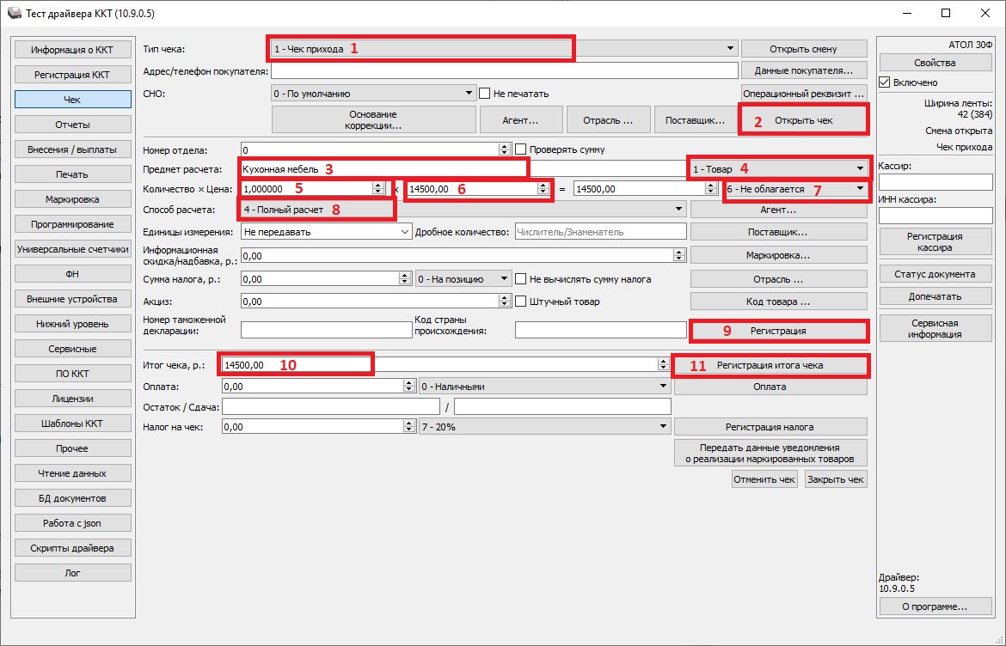Click the printer icon in title bar
This screenshot has height=646, width=1006.
pos(12,14)
